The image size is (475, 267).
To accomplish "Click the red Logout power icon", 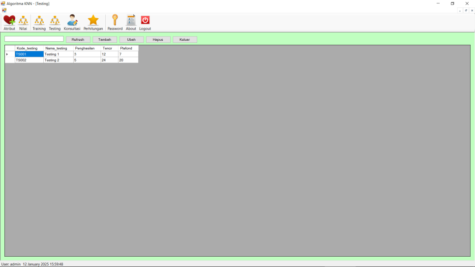I will pyautogui.click(x=145, y=21).
